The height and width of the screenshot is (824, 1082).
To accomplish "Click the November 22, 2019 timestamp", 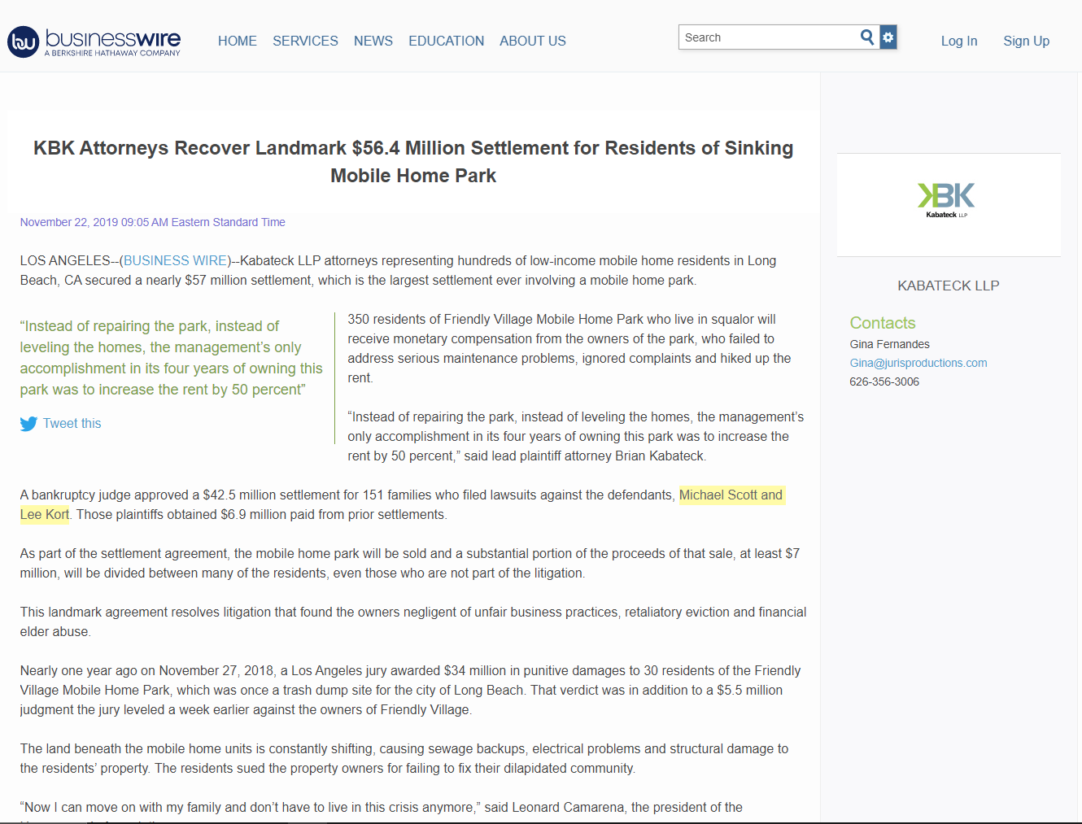I will tap(153, 222).
